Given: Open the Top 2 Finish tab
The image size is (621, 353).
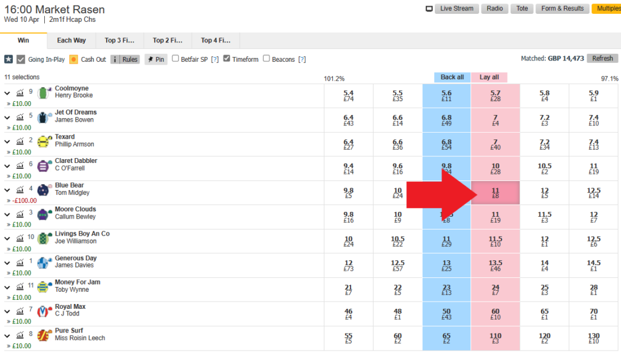Looking at the screenshot, I should coord(167,41).
